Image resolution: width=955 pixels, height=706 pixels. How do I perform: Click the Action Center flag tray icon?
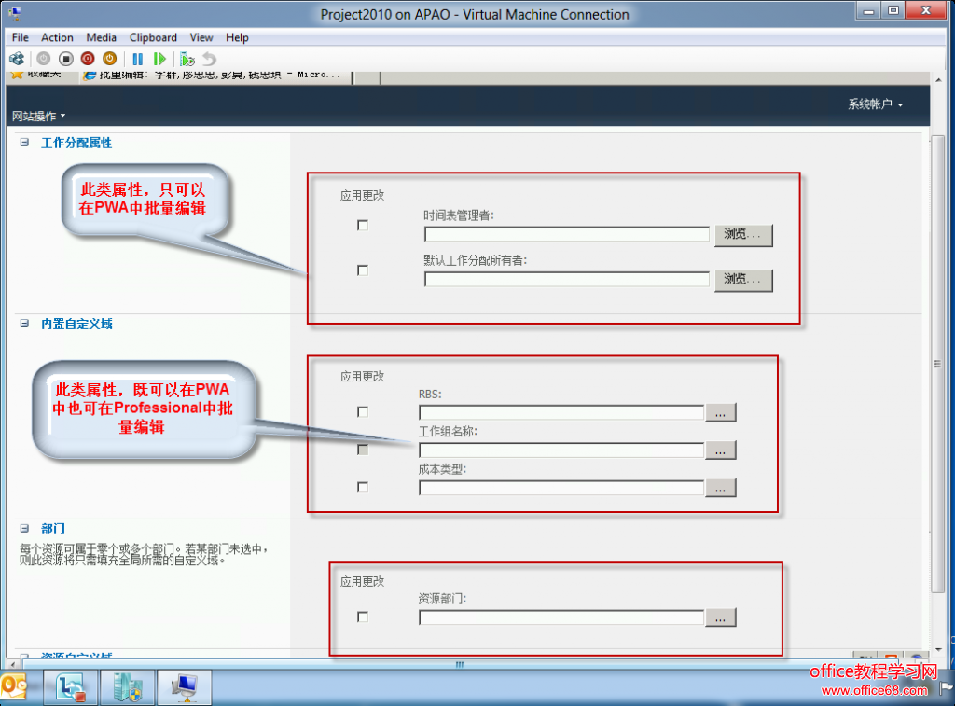point(946,688)
